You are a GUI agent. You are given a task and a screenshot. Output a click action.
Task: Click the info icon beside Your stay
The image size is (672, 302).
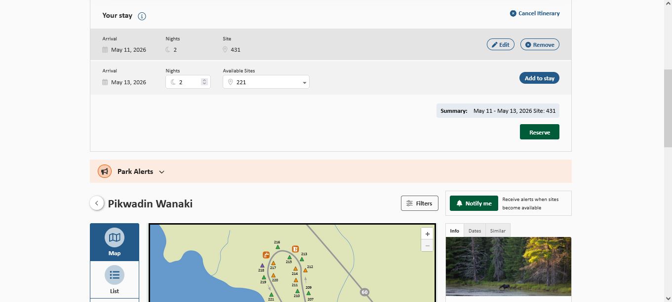point(142,16)
